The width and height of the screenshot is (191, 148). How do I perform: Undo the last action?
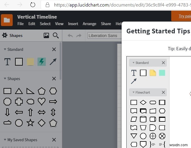point(70,36)
